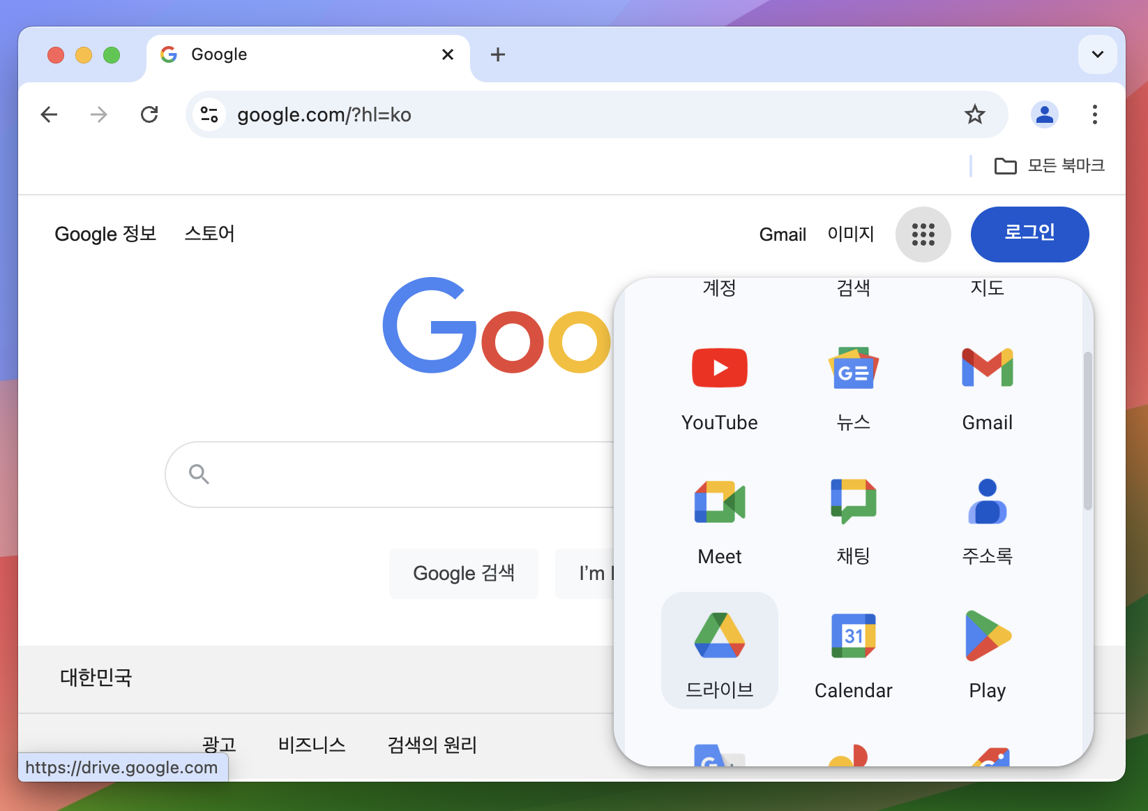Open Google News (뉴스) app icon

tap(853, 368)
